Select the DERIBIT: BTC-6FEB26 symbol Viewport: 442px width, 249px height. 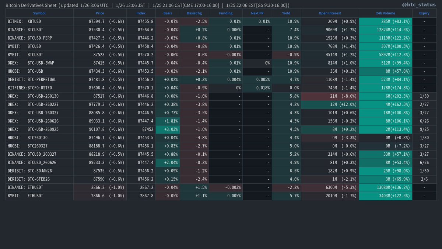28,179
